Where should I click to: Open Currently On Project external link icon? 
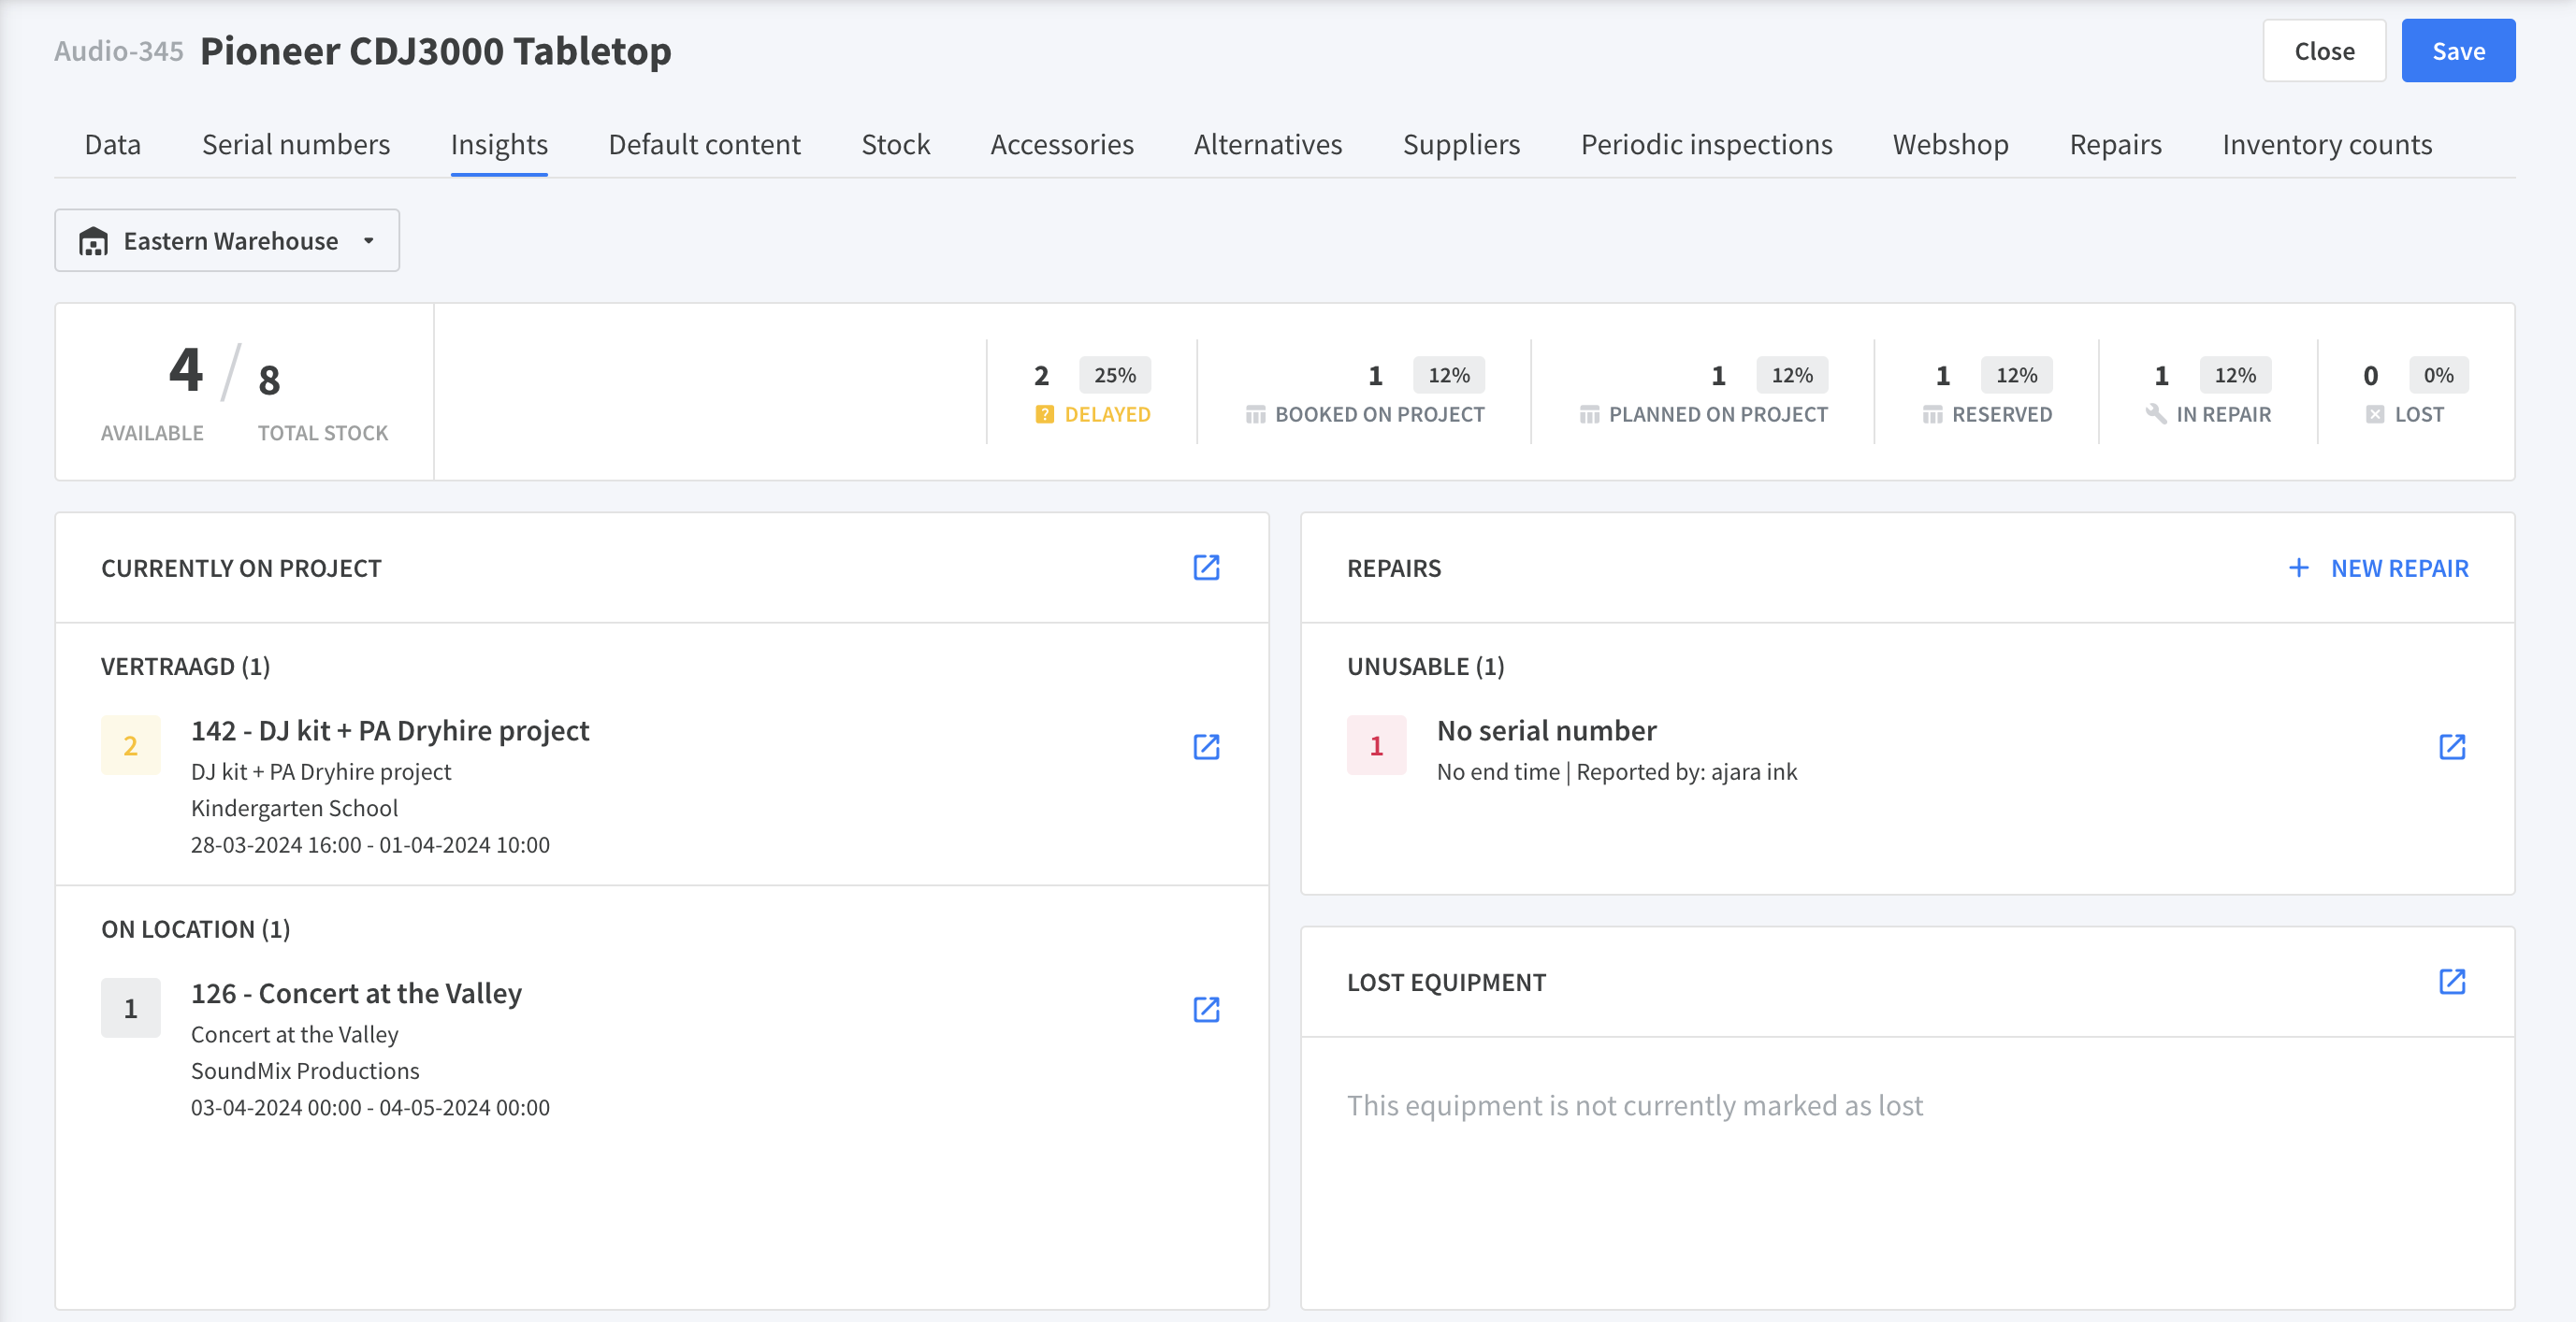pyautogui.click(x=1206, y=568)
